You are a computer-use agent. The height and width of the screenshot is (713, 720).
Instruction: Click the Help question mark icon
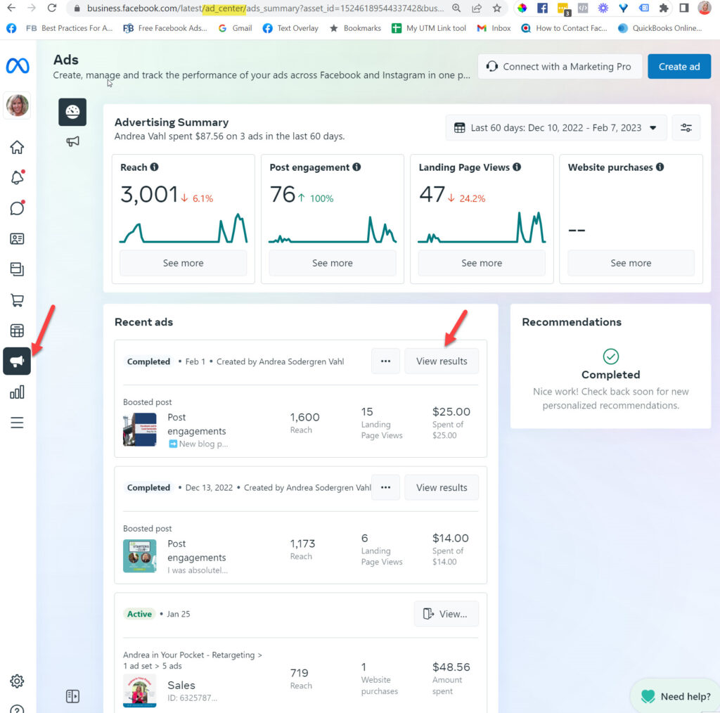[17, 709]
